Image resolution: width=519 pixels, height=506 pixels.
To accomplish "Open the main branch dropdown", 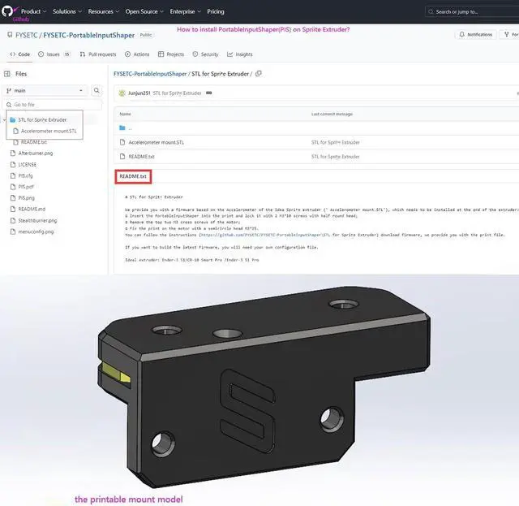I will point(45,90).
